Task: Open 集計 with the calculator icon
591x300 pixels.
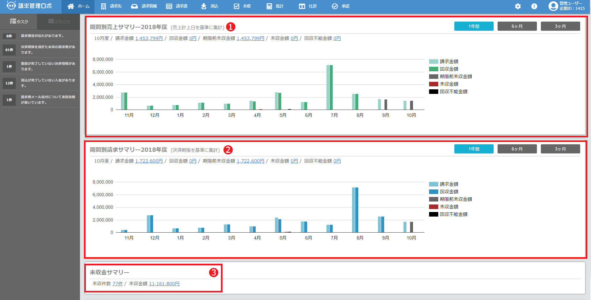Action: (x=269, y=6)
